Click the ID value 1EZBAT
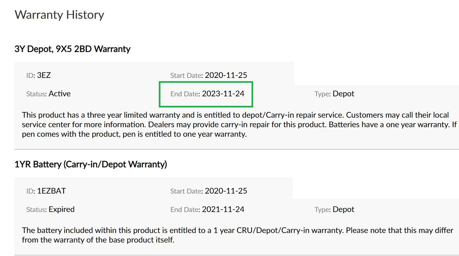The width and height of the screenshot is (459, 256). (51, 191)
